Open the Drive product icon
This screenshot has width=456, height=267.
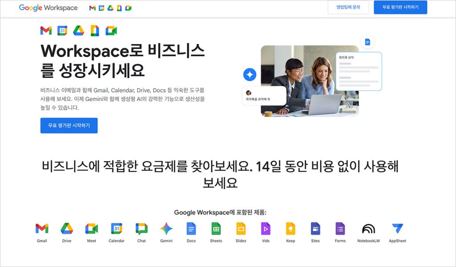[67, 229]
